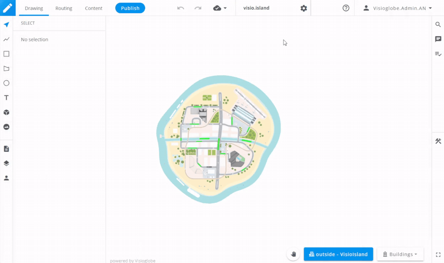Click the pencil editor logo icon
The height and width of the screenshot is (263, 444).
pyautogui.click(x=8, y=8)
